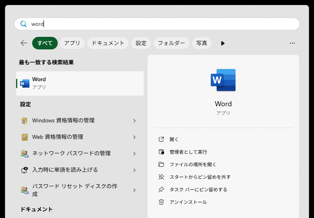Click the Word icon in the best match row
The height and width of the screenshot is (218, 314).
[25, 84]
